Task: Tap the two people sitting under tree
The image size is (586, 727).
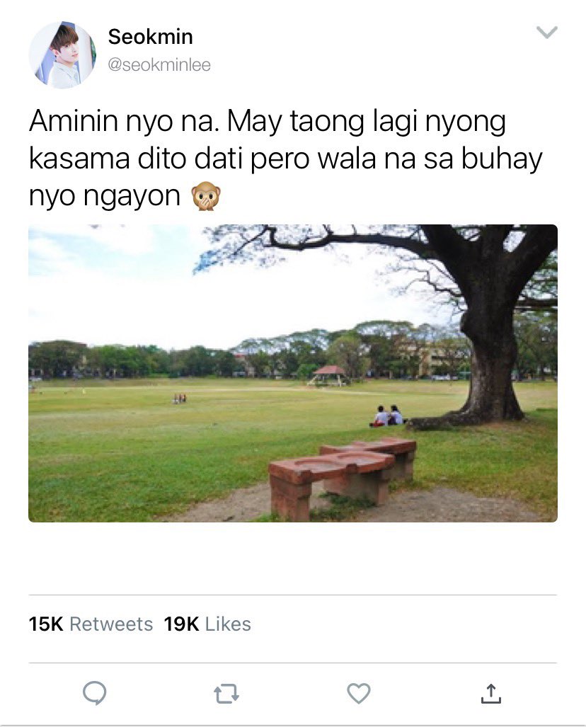Action: [387, 416]
